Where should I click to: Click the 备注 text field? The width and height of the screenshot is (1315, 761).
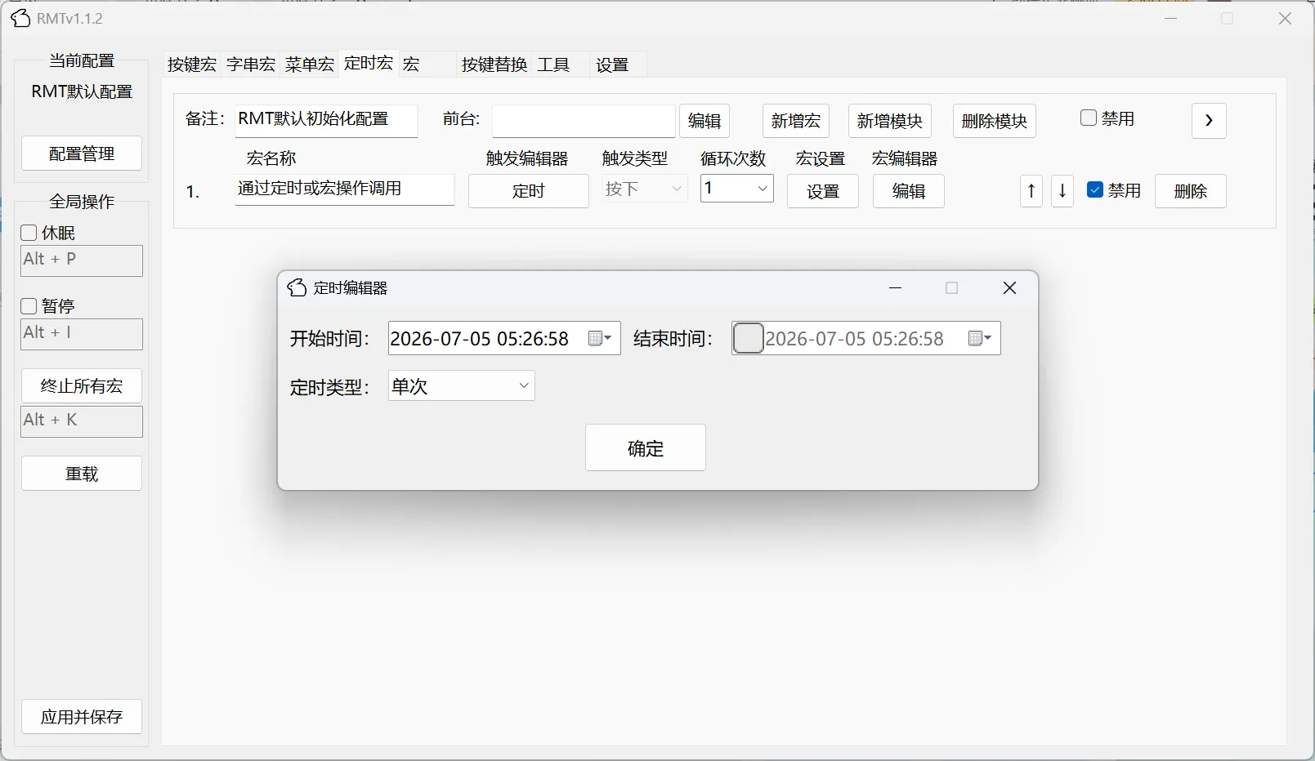pos(327,121)
